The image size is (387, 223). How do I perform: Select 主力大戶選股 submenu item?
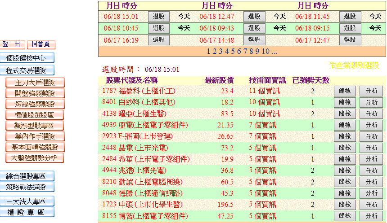tap(35, 83)
